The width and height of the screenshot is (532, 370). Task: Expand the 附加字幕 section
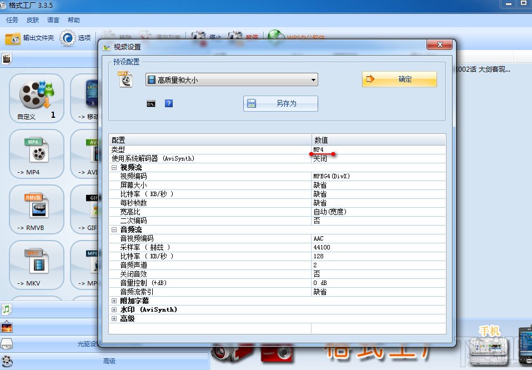[x=114, y=301]
